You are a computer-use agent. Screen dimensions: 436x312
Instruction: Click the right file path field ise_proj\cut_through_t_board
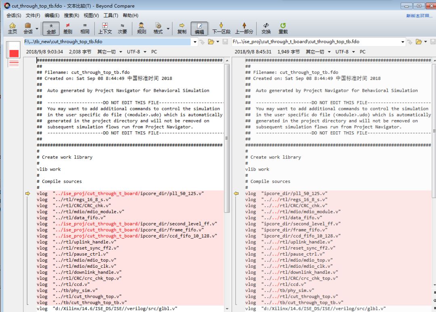pos(315,42)
